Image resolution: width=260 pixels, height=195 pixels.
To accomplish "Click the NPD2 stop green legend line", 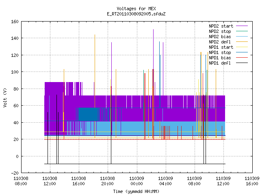I will pyautogui.click(x=242, y=31).
